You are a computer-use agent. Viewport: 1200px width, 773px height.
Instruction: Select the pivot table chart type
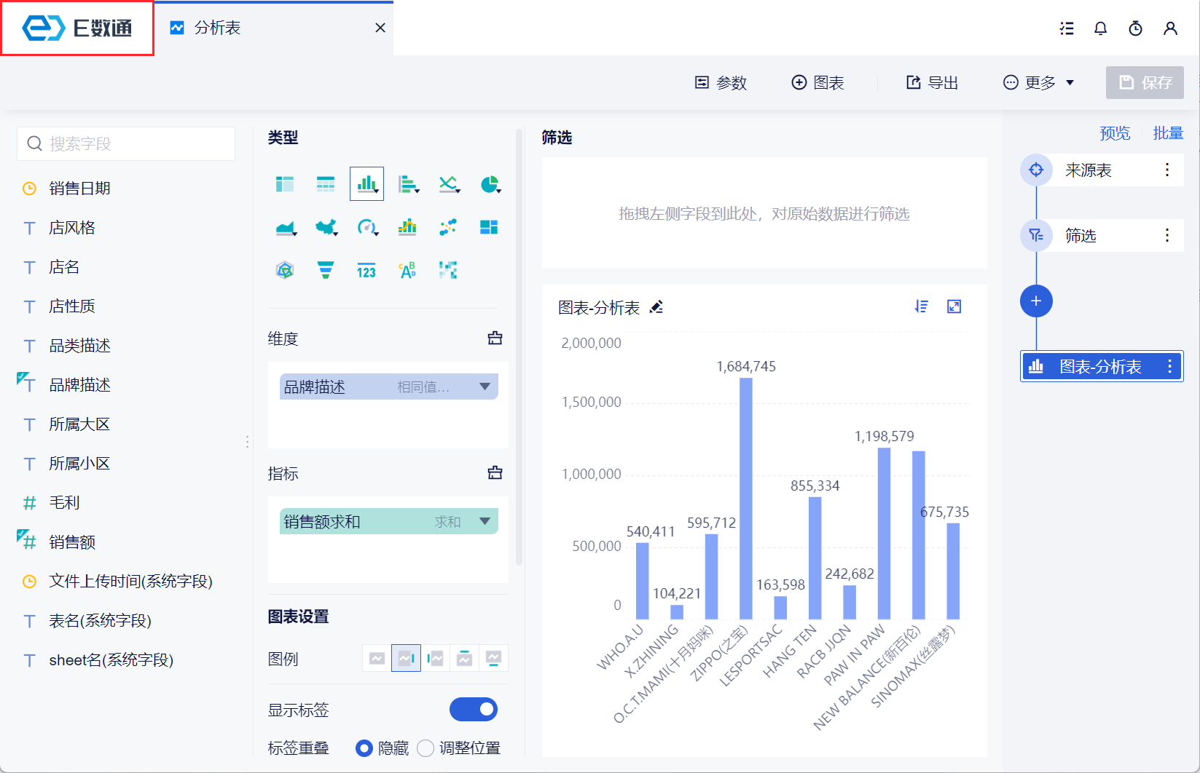pyautogui.click(x=285, y=184)
